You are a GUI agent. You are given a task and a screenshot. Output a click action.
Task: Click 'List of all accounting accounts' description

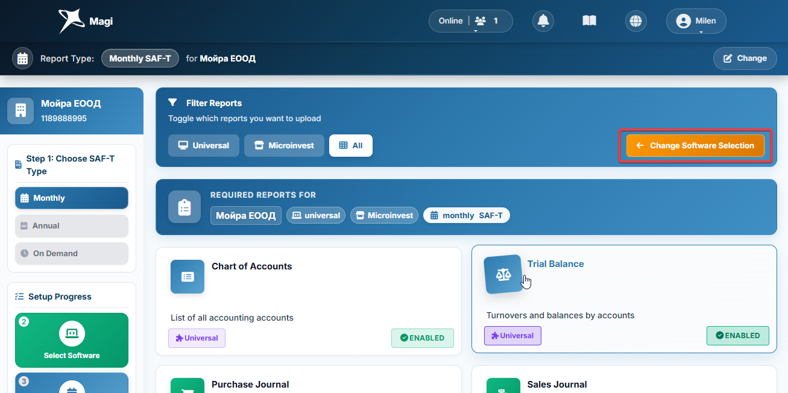click(232, 318)
